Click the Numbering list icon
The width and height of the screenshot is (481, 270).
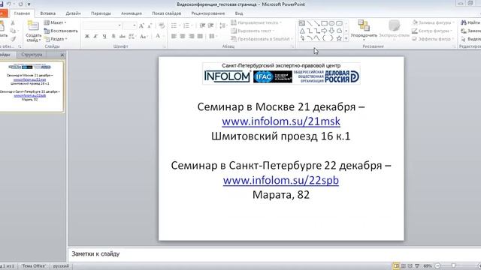(187, 25)
